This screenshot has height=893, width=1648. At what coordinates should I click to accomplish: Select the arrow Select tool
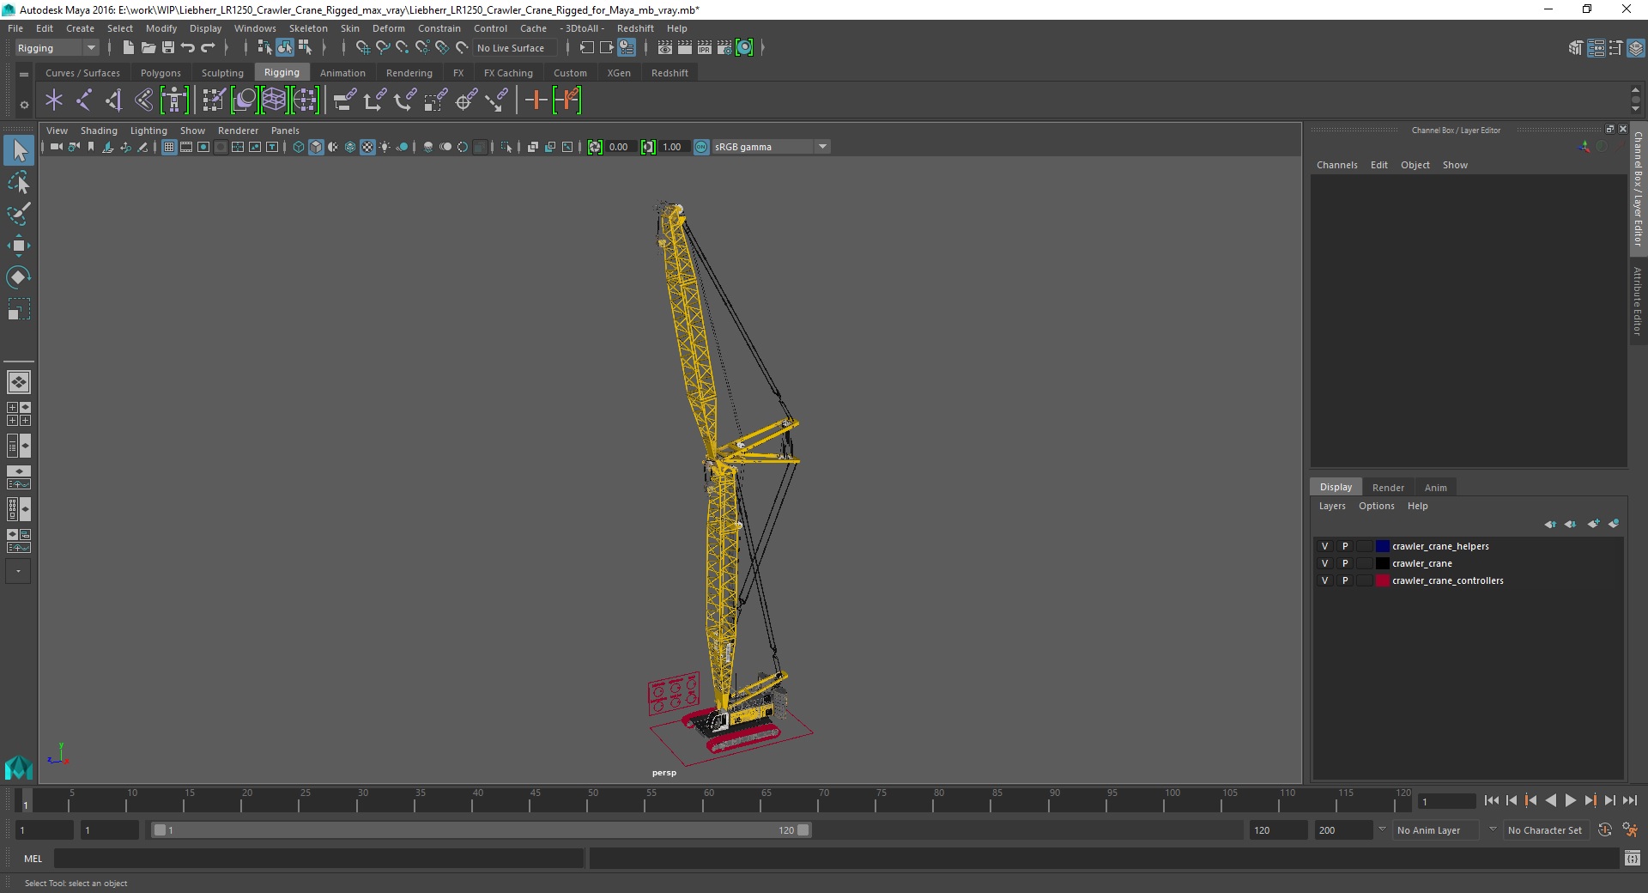click(x=18, y=150)
